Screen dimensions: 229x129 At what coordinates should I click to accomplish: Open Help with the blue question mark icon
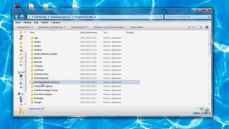pyautogui.click(x=207, y=27)
